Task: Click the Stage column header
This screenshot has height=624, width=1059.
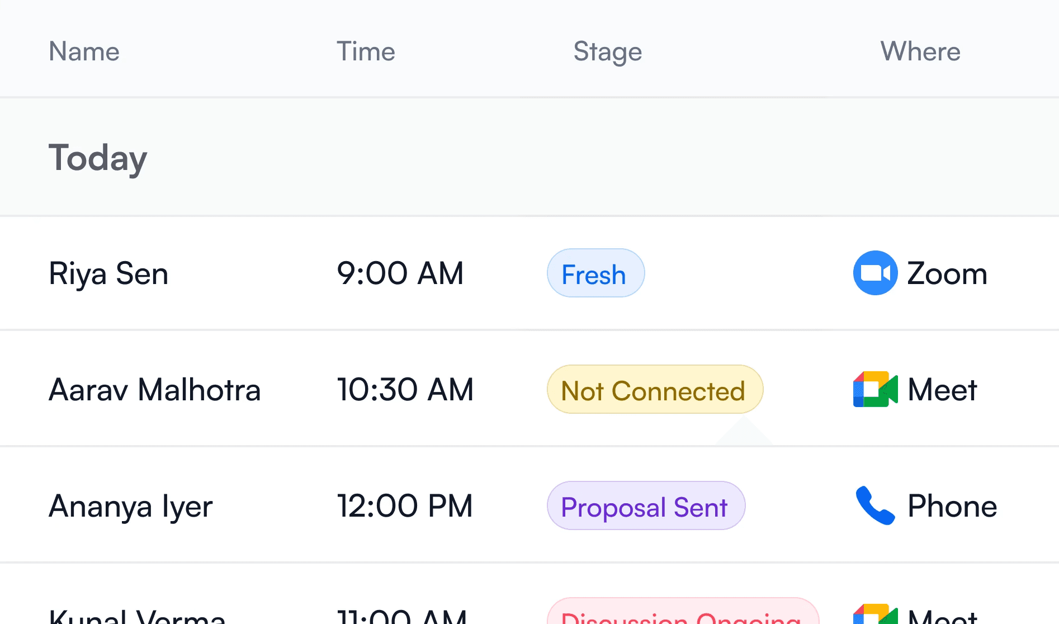Action: (607, 51)
